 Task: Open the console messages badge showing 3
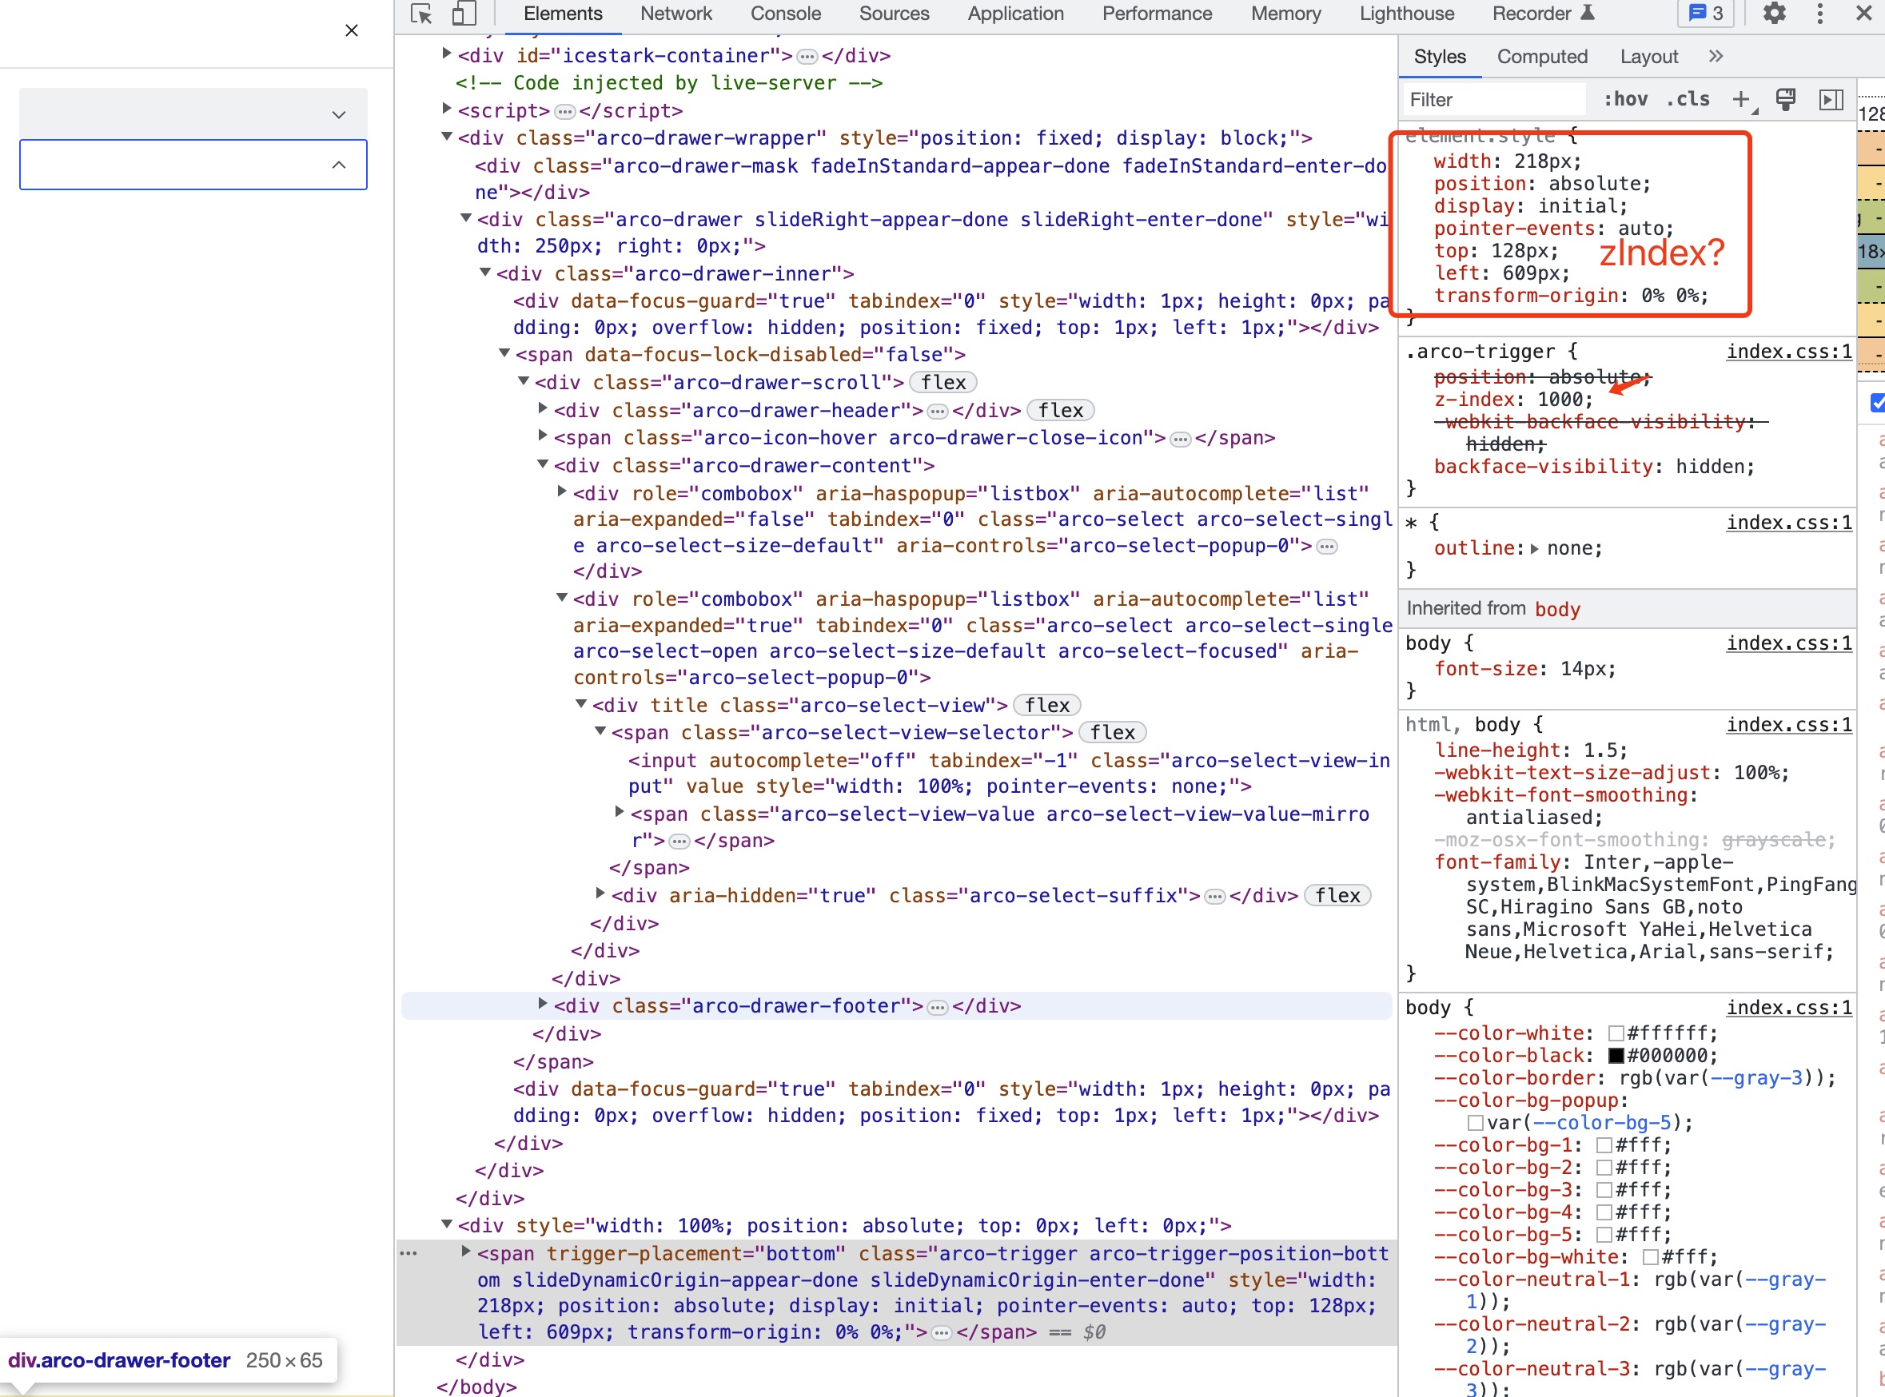tap(1706, 14)
